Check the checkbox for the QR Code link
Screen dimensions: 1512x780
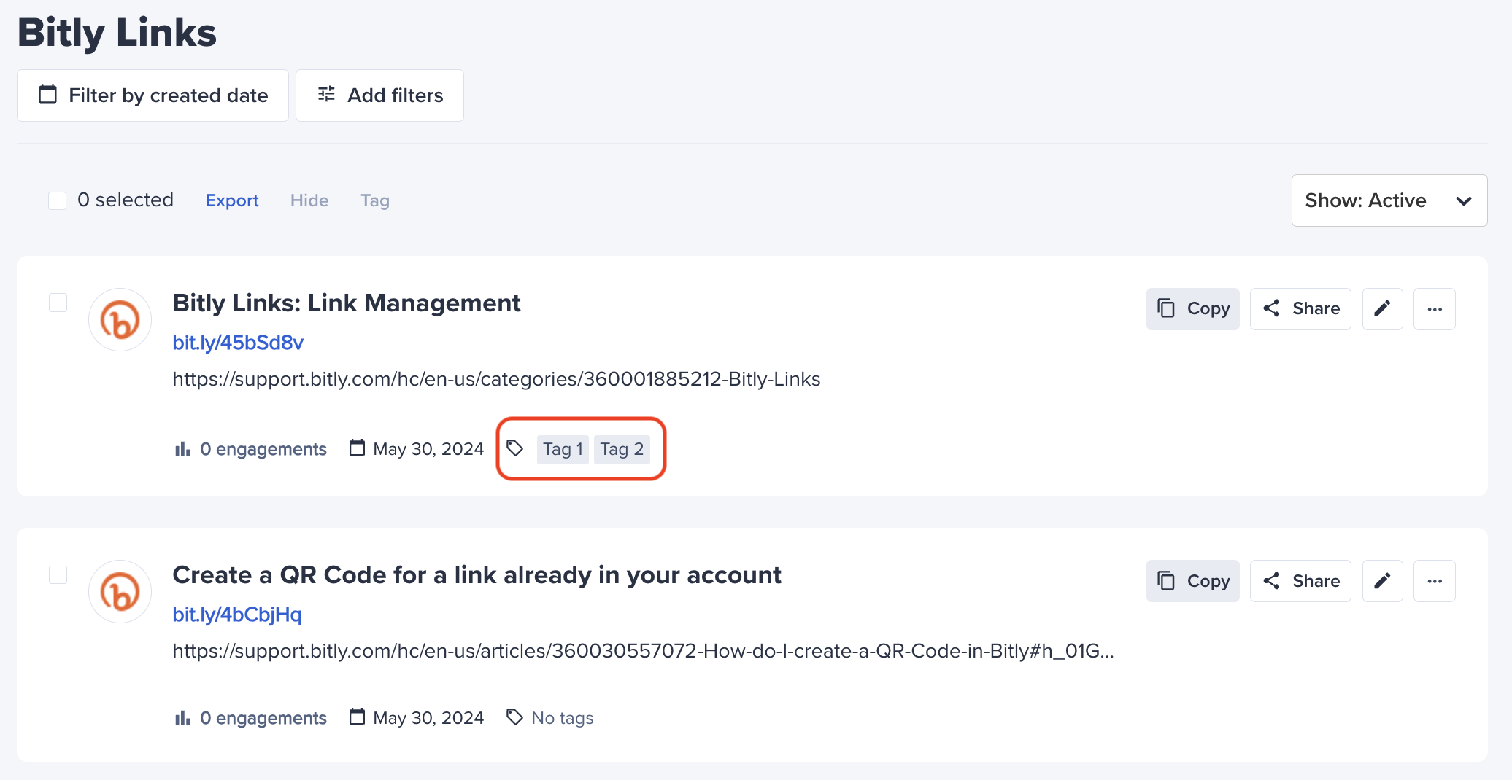tap(57, 574)
